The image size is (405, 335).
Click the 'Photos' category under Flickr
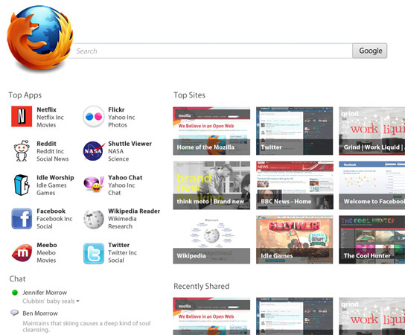click(118, 125)
